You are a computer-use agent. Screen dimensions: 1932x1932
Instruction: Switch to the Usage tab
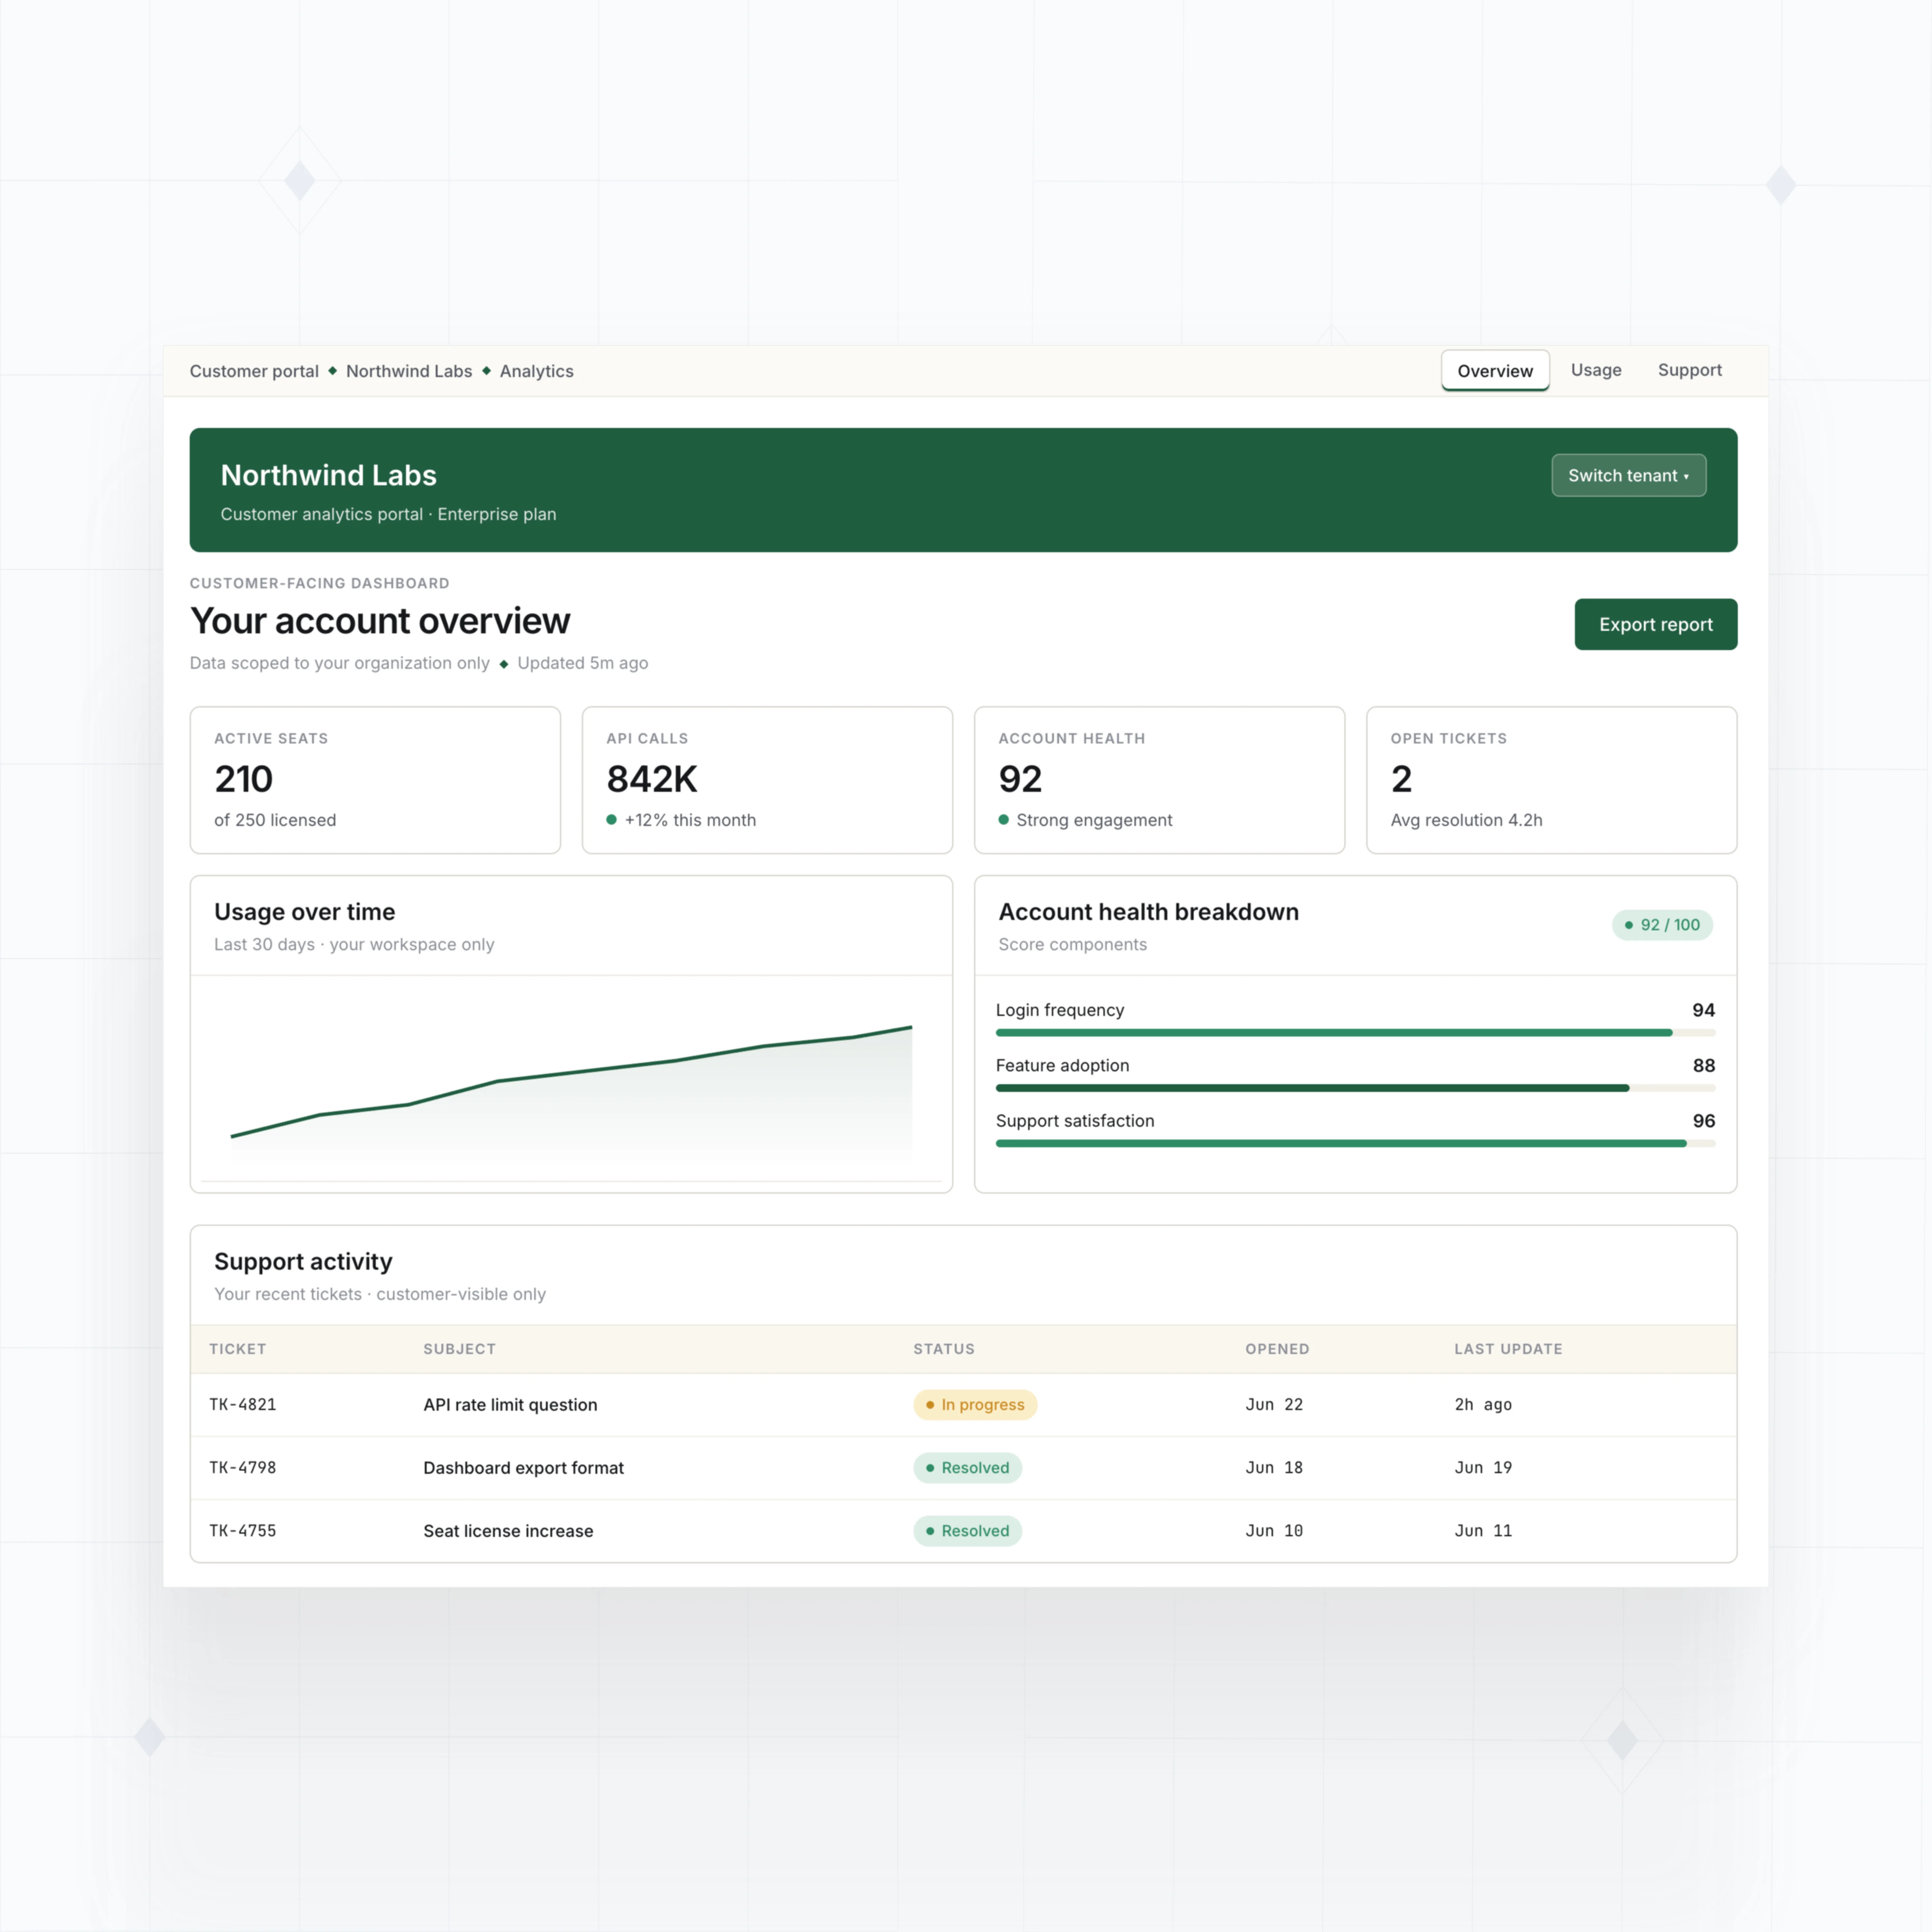[1596, 370]
